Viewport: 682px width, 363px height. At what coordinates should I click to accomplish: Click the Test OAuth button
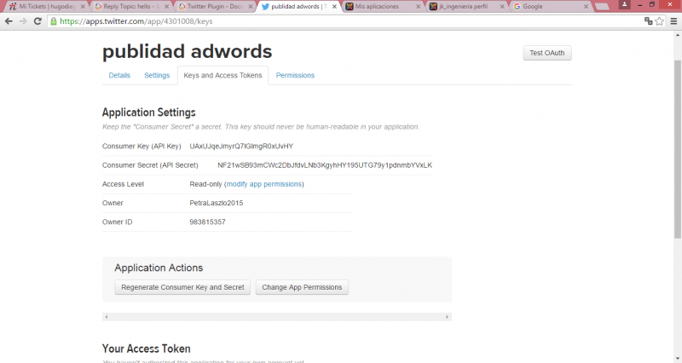547,53
